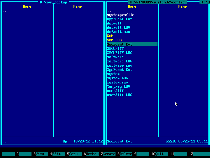
Task: Click the 4 Edit function key
Action: [x=57, y=154]
